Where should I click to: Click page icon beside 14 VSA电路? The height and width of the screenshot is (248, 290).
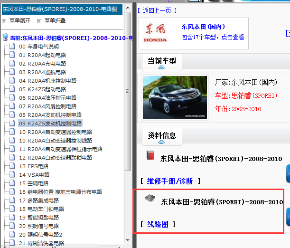(x=12, y=174)
